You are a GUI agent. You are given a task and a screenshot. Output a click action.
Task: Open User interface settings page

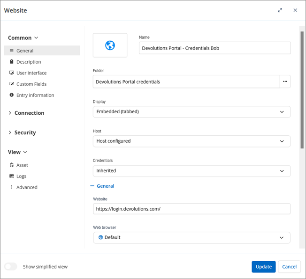pyautogui.click(x=31, y=73)
